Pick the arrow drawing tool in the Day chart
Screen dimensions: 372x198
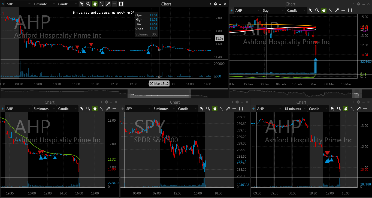337,10
